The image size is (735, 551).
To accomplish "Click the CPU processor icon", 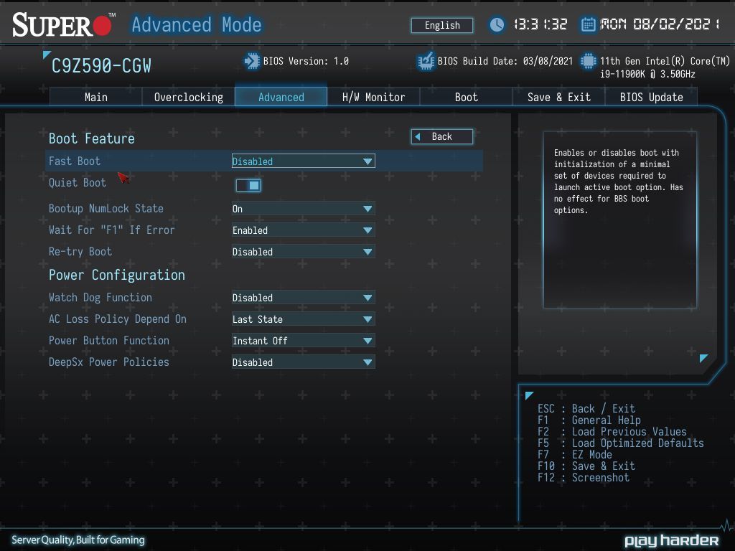I will [x=589, y=61].
